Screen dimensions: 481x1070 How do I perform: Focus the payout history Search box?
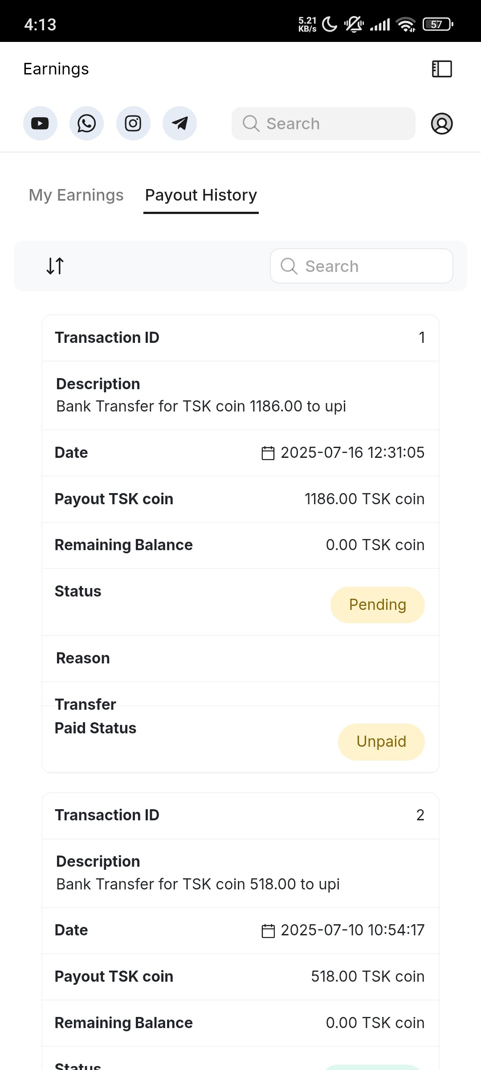tap(362, 266)
